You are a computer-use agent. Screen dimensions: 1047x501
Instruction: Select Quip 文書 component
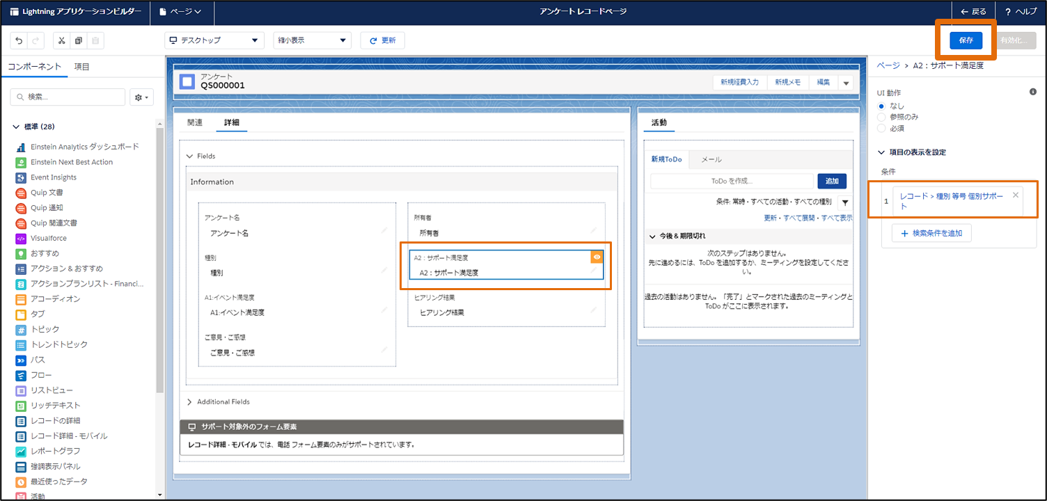tap(40, 193)
